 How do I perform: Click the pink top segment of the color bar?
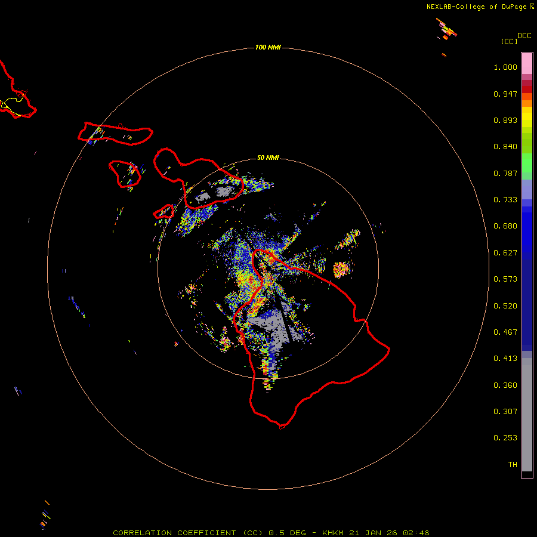tap(527, 64)
